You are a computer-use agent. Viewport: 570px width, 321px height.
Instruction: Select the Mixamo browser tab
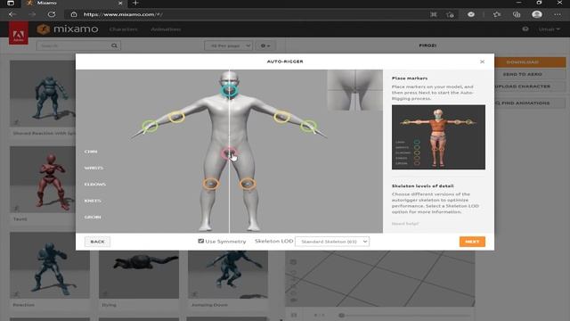click(x=73, y=3)
